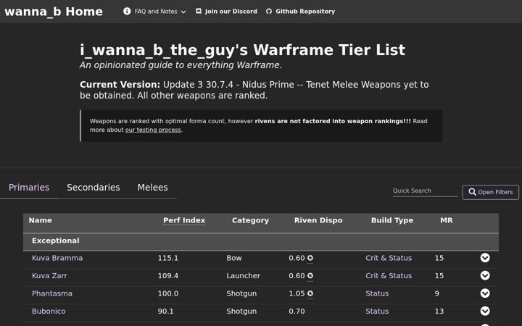522x326 pixels.
Task: Switch to the Melees tab
Action: 152,188
